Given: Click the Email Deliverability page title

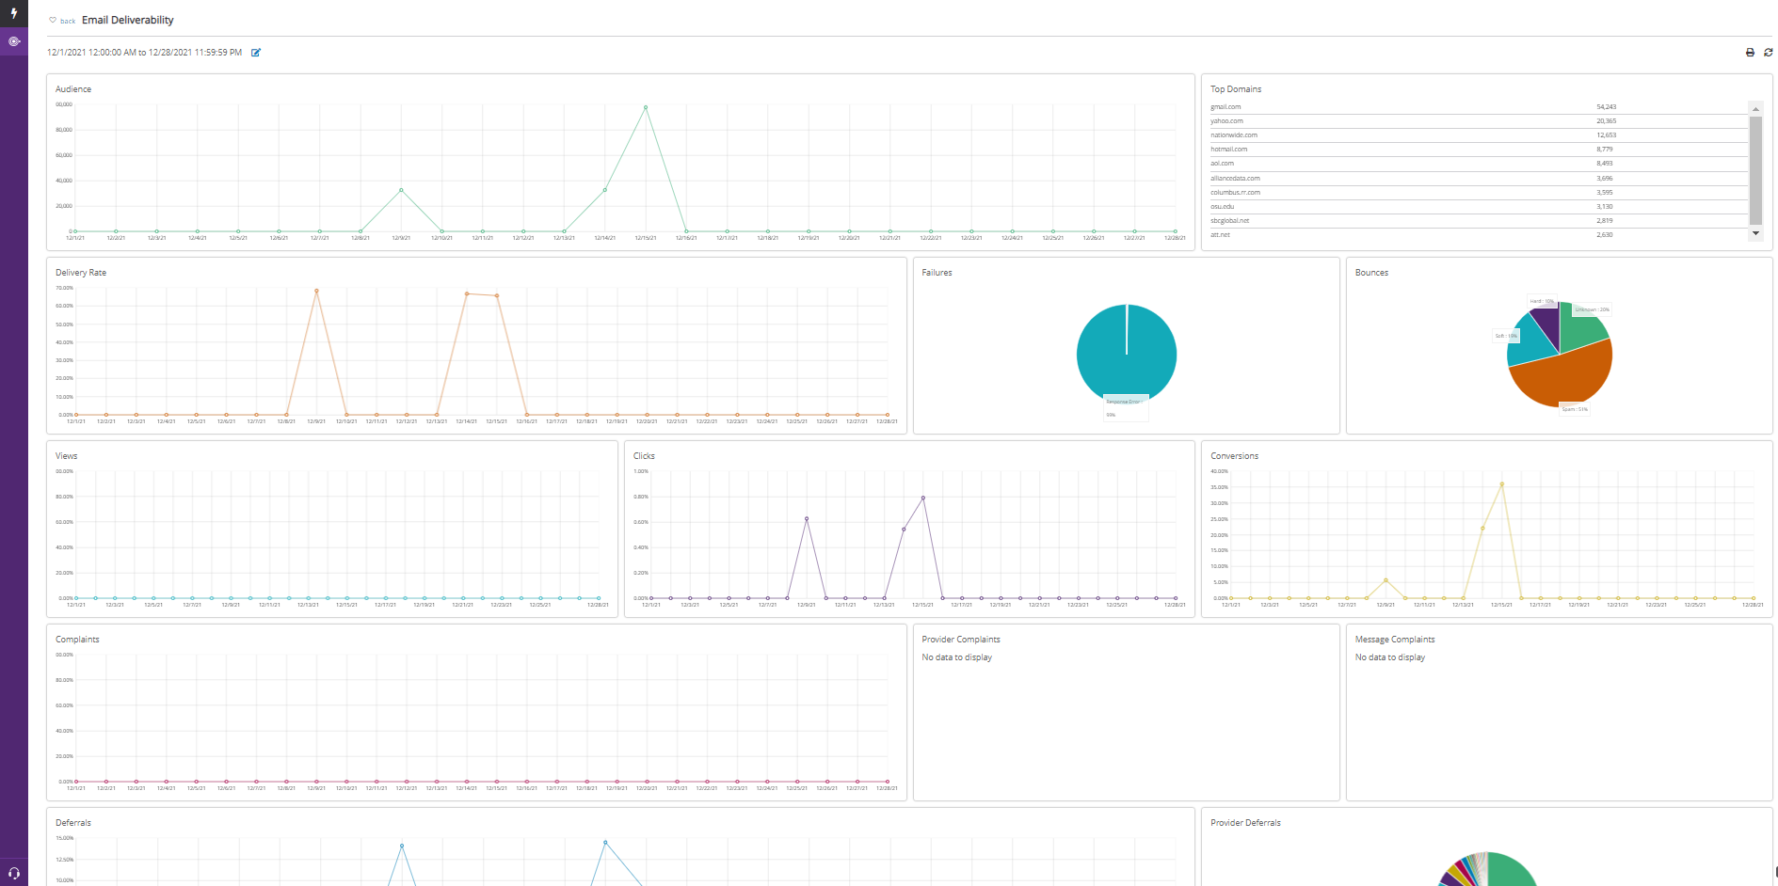Looking at the screenshot, I should 128,20.
